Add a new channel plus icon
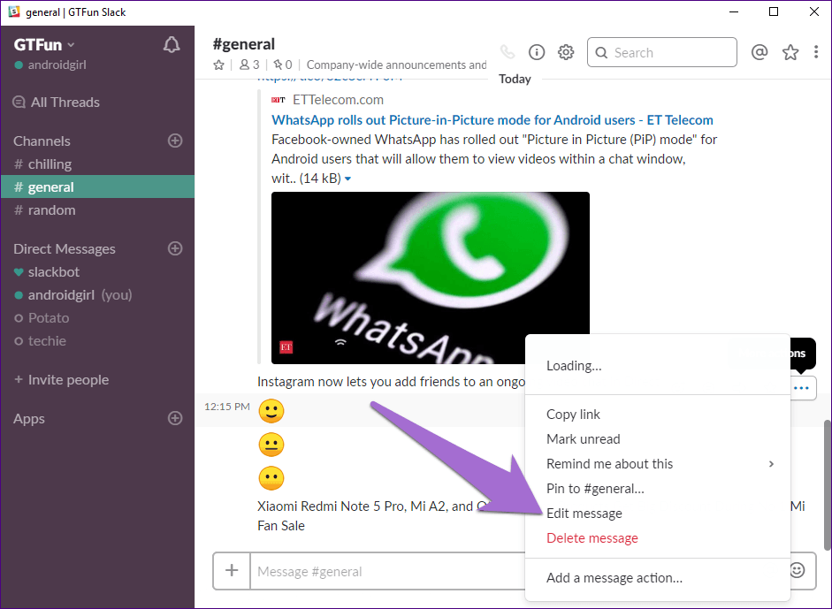The width and height of the screenshot is (832, 609). [x=175, y=141]
